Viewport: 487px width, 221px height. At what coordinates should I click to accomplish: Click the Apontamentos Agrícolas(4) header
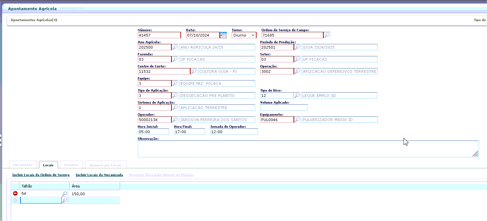pos(34,20)
